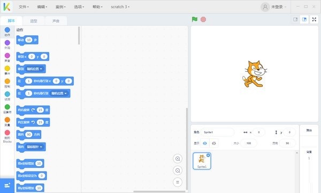The image size is (321, 193).
Task: Click the counterclockwise rotate arrow block icon
Action: [33, 122]
